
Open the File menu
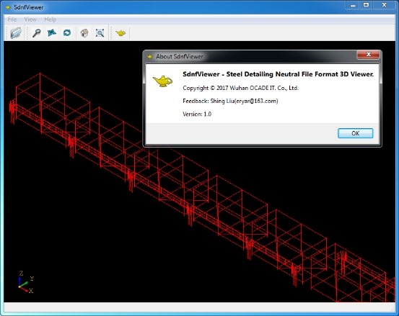click(x=12, y=19)
